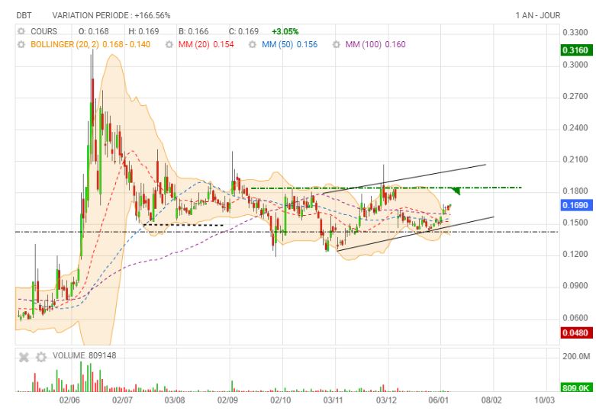The width and height of the screenshot is (596, 411).
Task: Open settings gear next to COURS
Action: pos(21,31)
